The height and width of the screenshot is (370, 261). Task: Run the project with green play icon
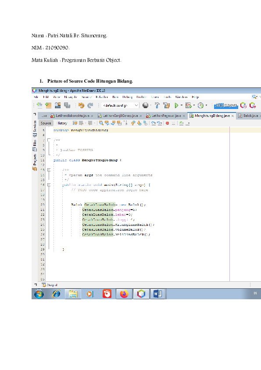coord(176,105)
